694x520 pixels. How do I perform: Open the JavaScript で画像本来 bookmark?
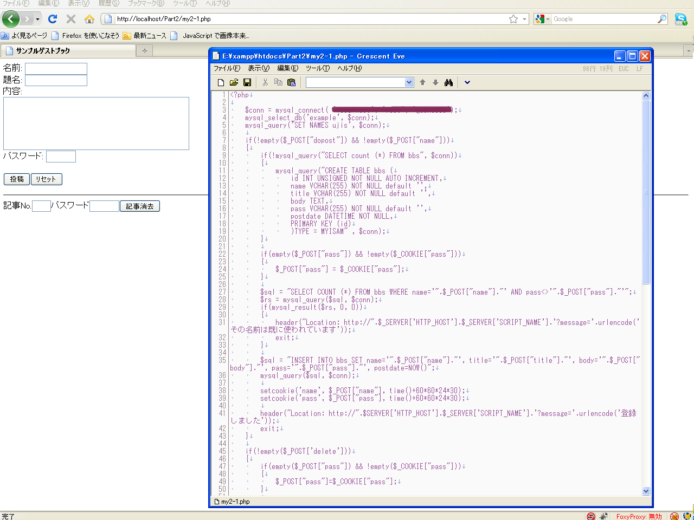(210, 36)
